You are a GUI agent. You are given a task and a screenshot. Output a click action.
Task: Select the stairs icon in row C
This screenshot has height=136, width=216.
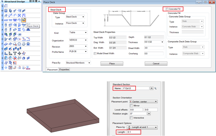[6, 63]
